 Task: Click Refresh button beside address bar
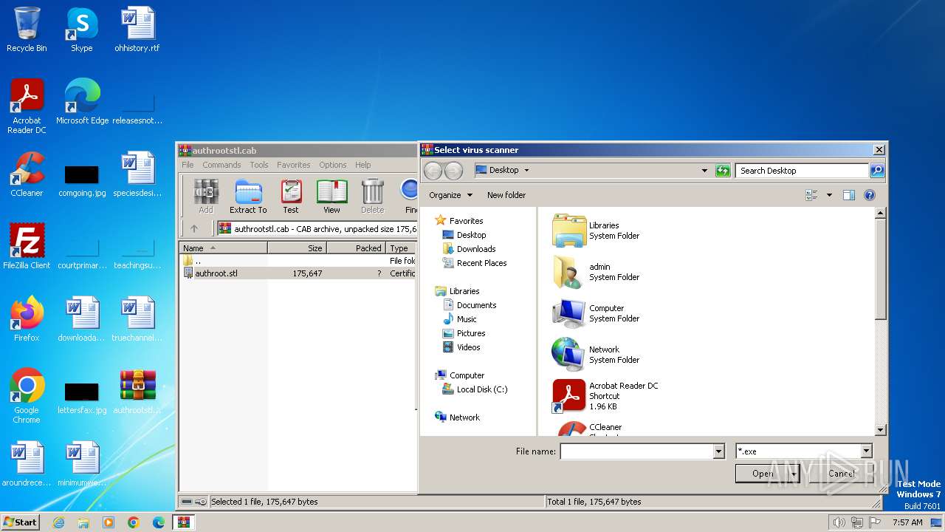pos(723,171)
